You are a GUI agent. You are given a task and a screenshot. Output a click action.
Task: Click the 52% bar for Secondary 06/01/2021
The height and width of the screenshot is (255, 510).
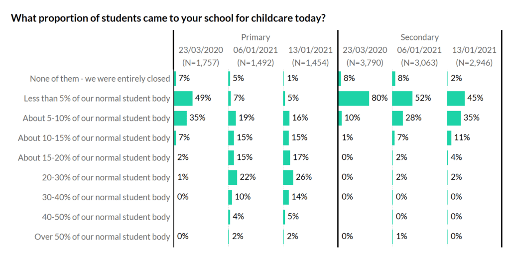pyautogui.click(x=402, y=98)
